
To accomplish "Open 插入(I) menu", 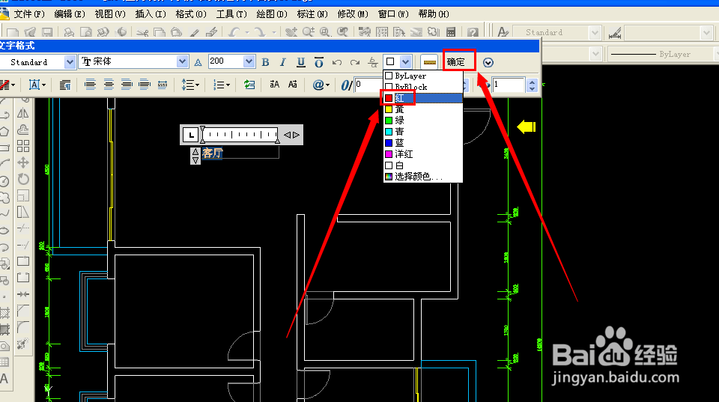I will (151, 14).
